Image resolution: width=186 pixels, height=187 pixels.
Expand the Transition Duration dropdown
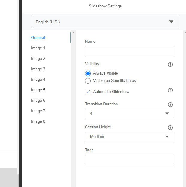point(129,114)
